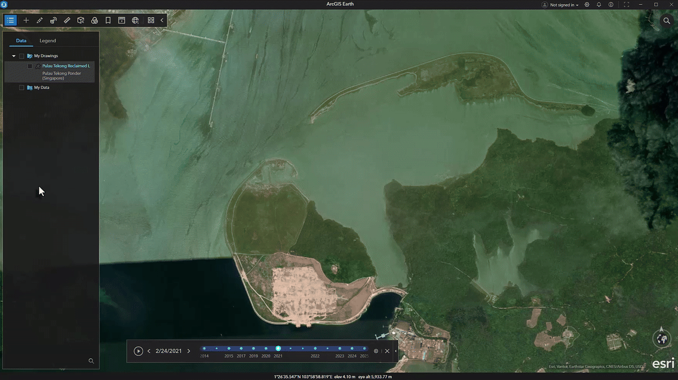Select the 2015 timeline marker
The width and height of the screenshot is (678, 380).
tap(228, 348)
